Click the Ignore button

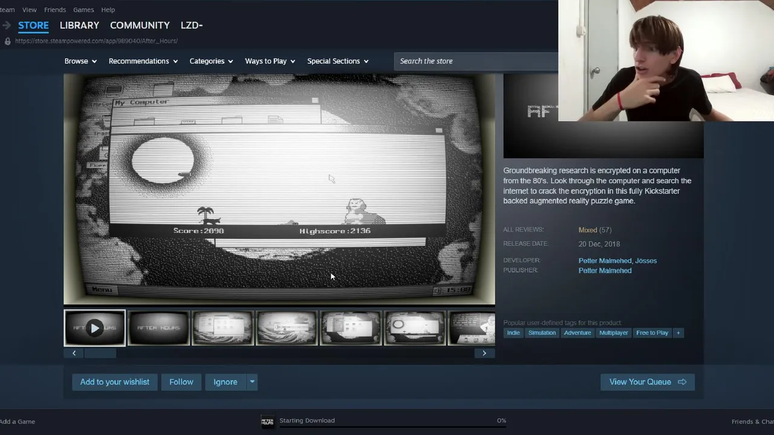pos(225,382)
